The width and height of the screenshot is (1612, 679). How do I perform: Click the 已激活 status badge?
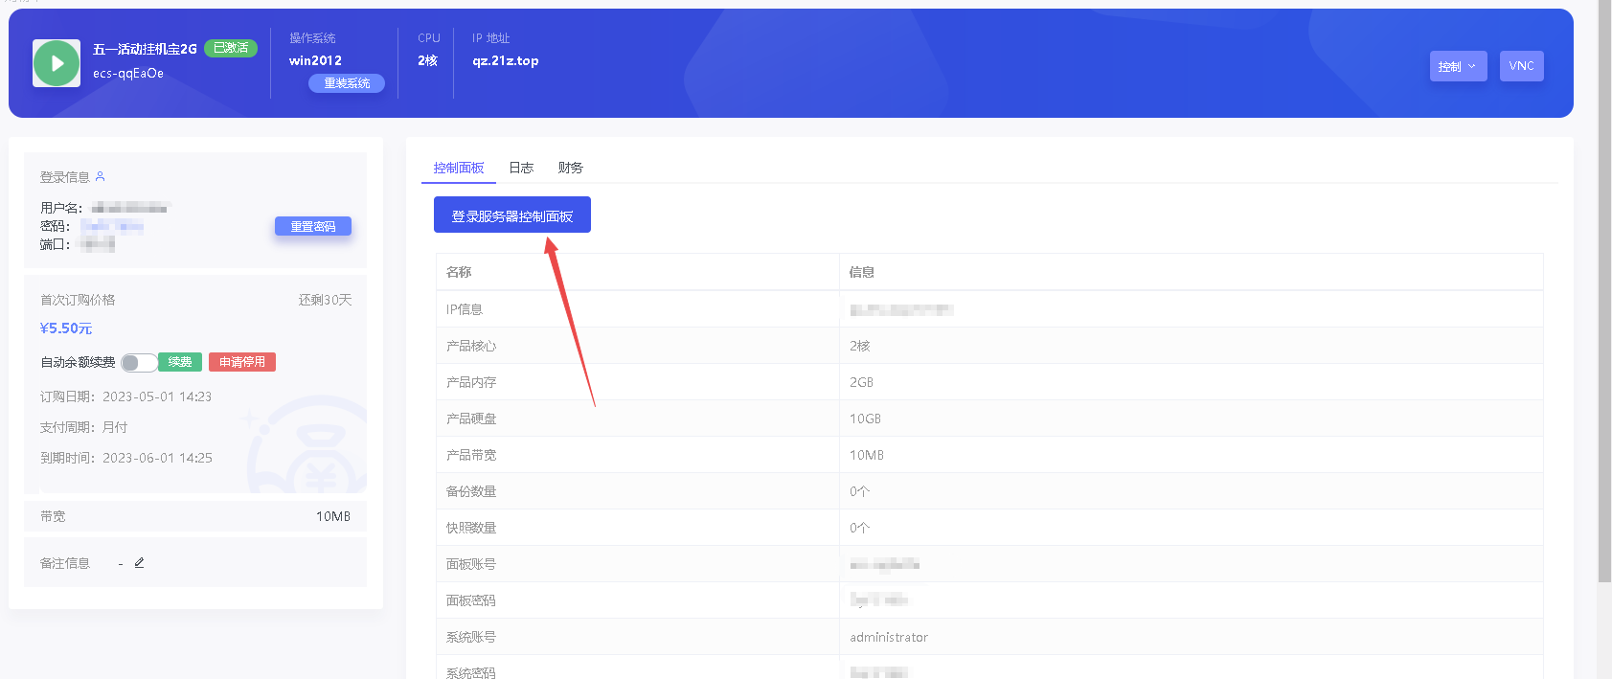click(231, 48)
